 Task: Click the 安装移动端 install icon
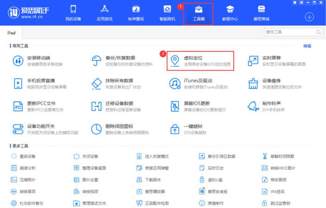(x=18, y=61)
